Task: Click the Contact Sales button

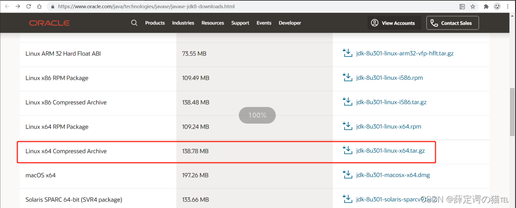Action: [x=453, y=23]
